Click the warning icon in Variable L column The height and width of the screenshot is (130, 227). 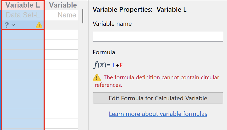(x=39, y=25)
